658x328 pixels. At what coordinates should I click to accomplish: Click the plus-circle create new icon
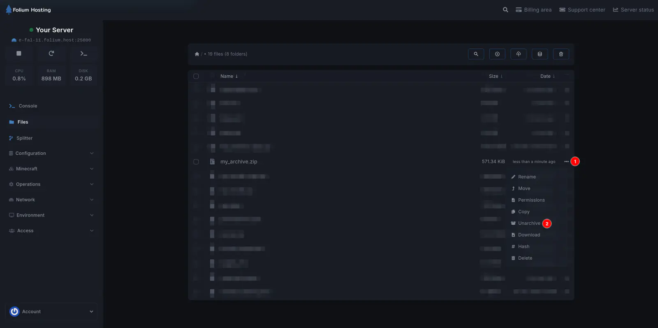(x=497, y=54)
